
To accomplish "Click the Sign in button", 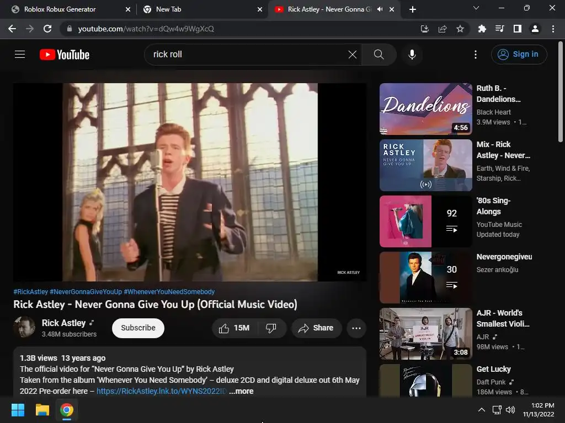I will tap(519, 55).
